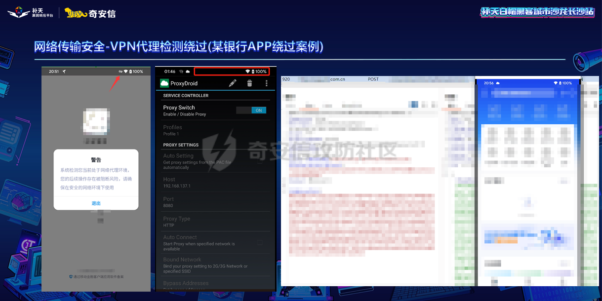Open the Profiles selector showing Profile 1
Viewport: 602px width, 301px height.
198,129
